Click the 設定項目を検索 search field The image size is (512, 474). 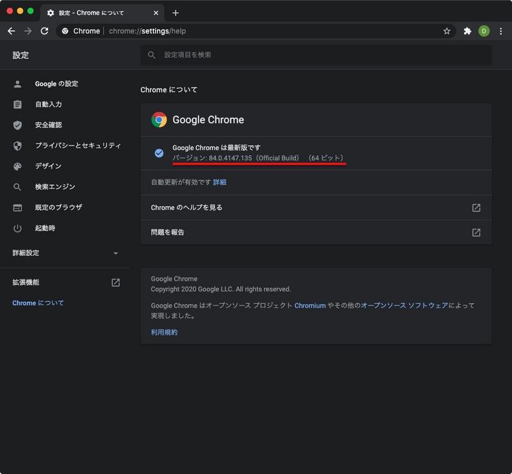(316, 55)
